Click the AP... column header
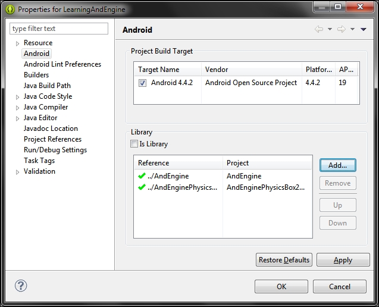 346,70
